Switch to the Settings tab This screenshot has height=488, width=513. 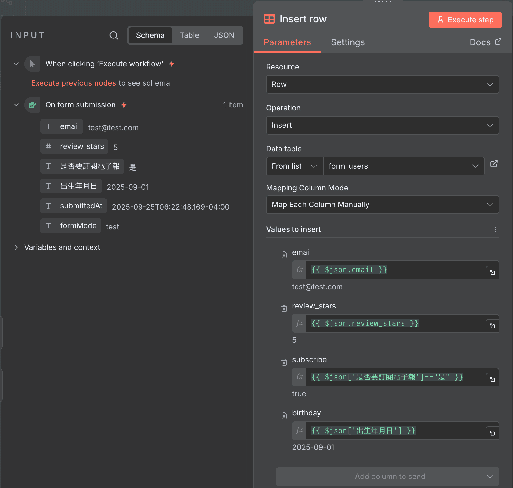click(348, 42)
